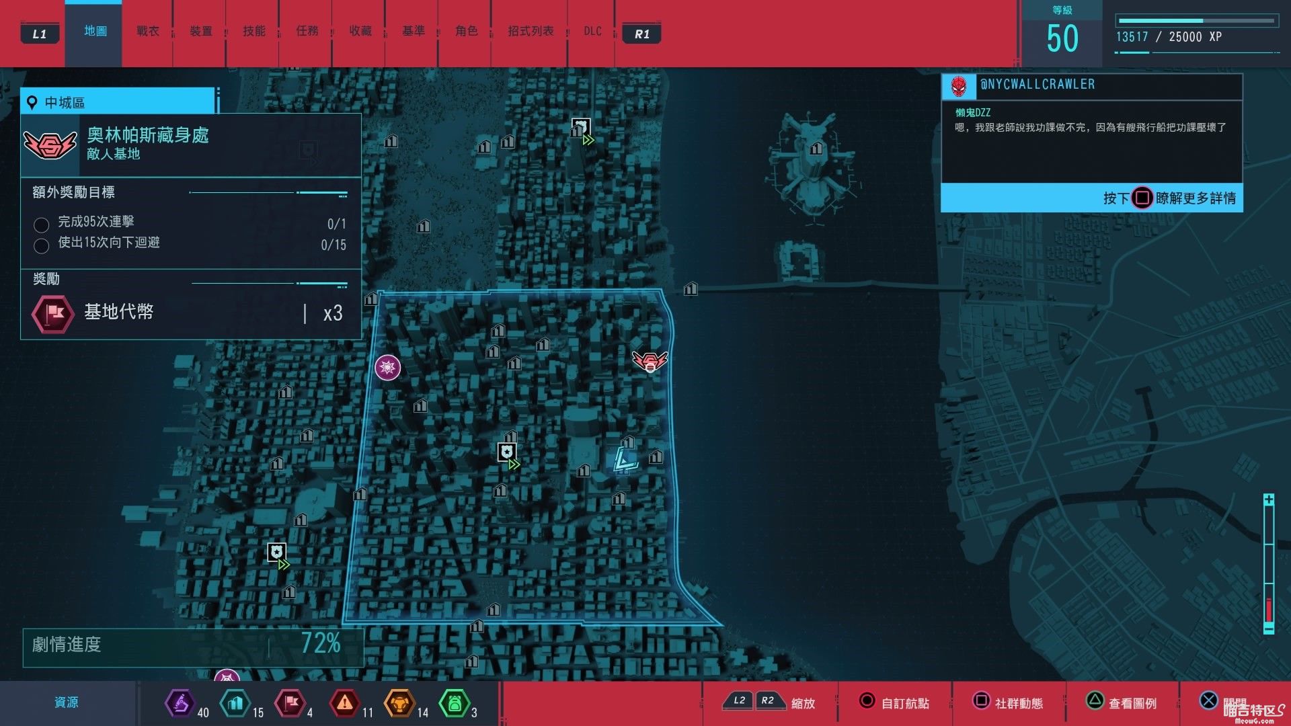Image resolution: width=1291 pixels, height=726 pixels.
Task: Click the 自訂航點 label
Action: click(x=905, y=704)
